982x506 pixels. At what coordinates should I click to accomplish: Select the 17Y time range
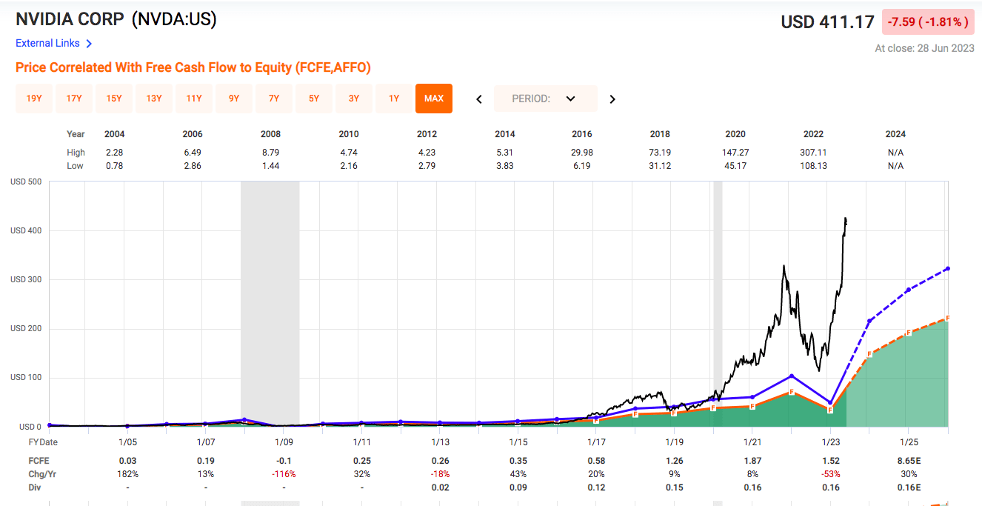click(74, 99)
